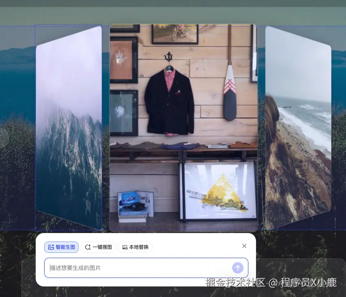Click the blue upward-arrow submit icon
This screenshot has height=297, width=346.
[x=238, y=268]
